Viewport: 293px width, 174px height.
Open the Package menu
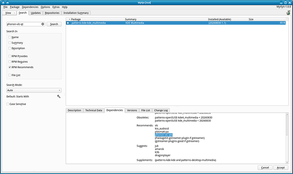[15, 7]
